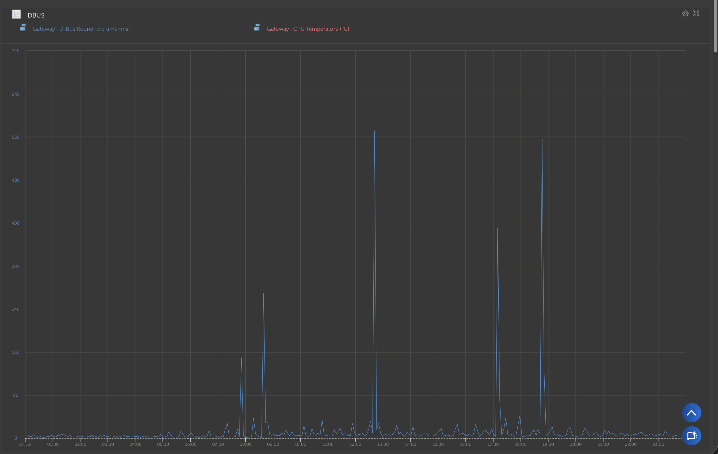Click the page vertical scrollbar
Screen dimensions: 718x454
click(715, 27)
